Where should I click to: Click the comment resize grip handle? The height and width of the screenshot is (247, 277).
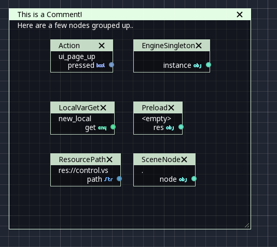click(247, 225)
